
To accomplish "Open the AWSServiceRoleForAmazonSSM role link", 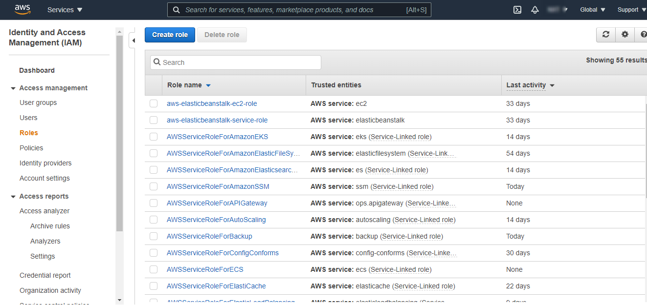I will point(218,186).
